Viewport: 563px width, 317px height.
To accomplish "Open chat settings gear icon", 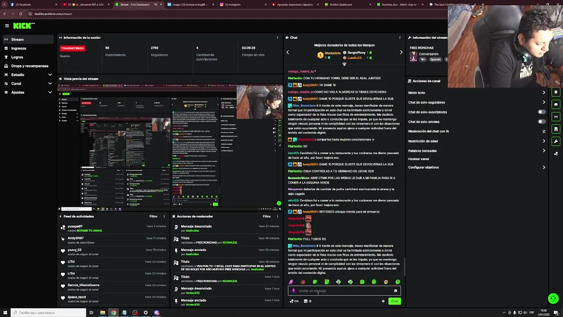I will tap(383, 302).
